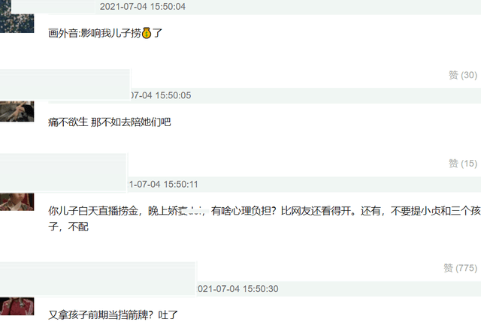Click the 赞 (30) like button
This screenshot has width=481, height=325.
[463, 75]
